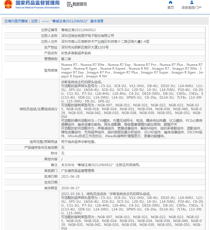Select the 适用范围/预期用途 label cell
Screen dimensions: 210x230
(x=31, y=142)
